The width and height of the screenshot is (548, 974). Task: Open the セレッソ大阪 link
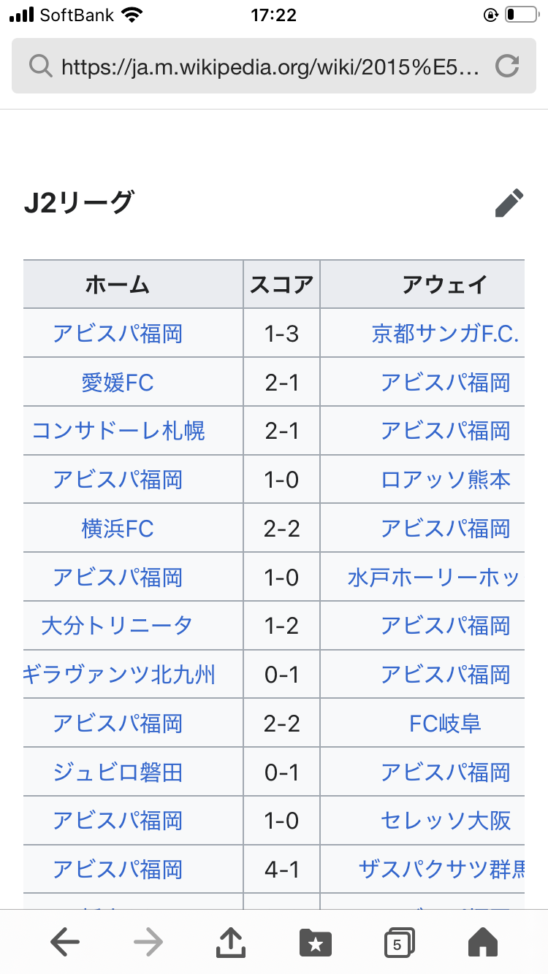point(446,821)
